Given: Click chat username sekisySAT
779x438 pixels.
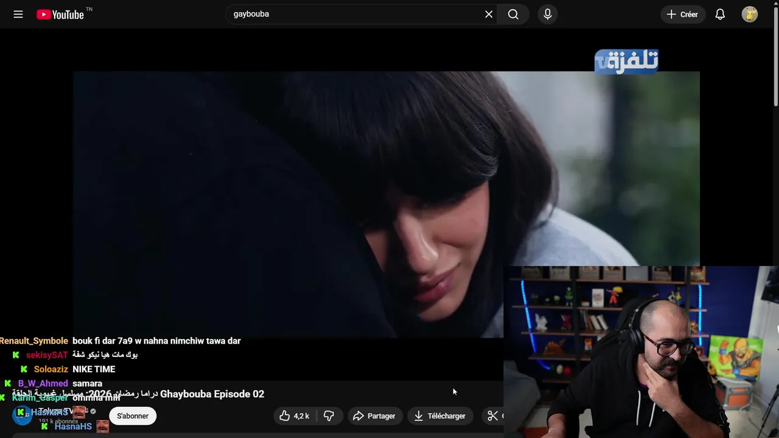Looking at the screenshot, I should click(47, 355).
